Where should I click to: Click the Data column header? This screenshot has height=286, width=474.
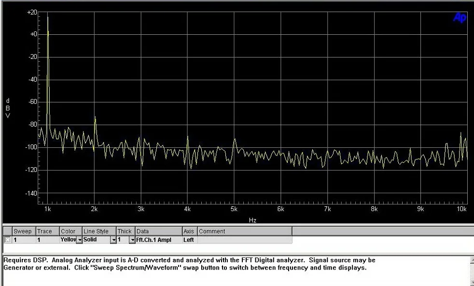tap(159, 231)
